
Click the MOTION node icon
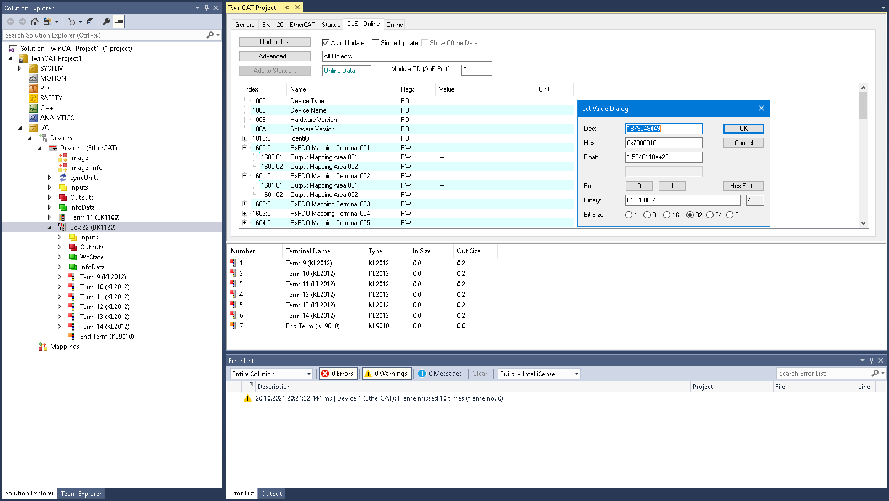click(33, 78)
